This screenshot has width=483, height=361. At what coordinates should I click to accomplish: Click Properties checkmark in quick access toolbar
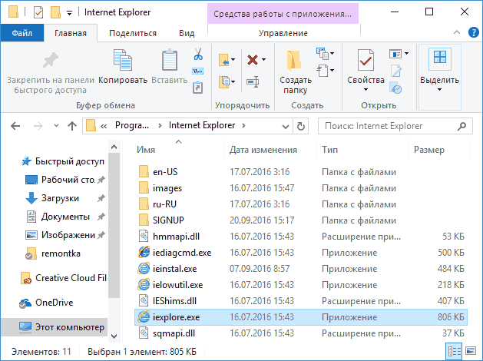click(38, 12)
